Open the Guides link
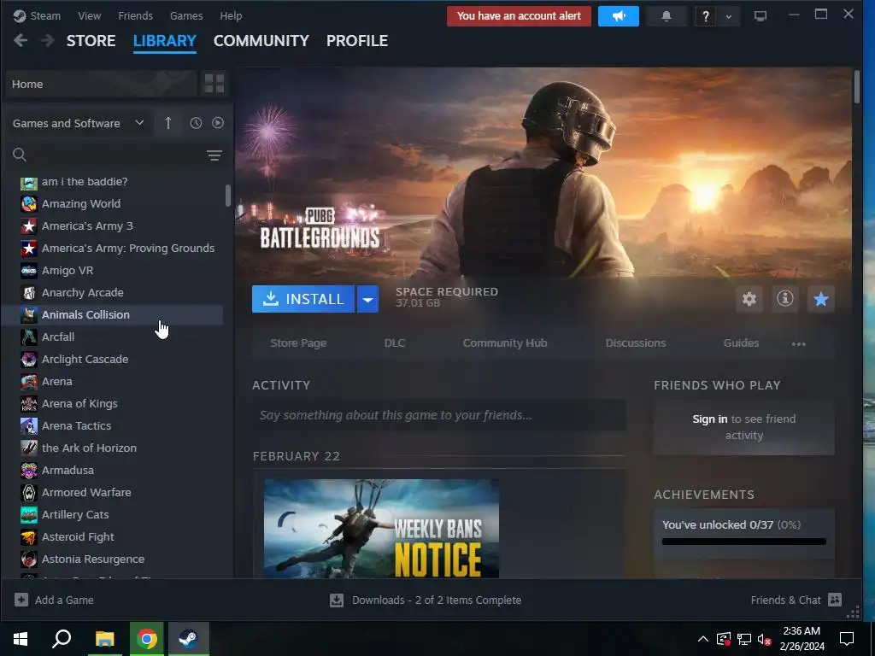 (x=741, y=343)
